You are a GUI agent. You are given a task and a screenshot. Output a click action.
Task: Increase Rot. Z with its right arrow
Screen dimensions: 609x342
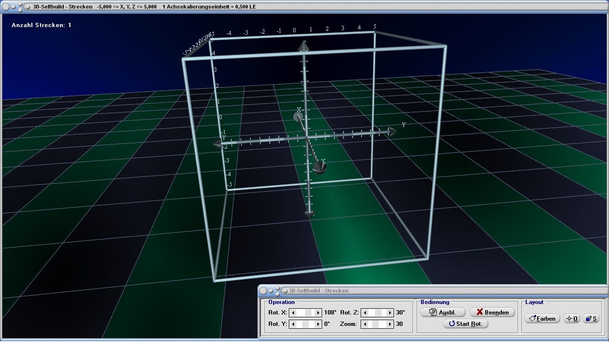coord(390,313)
